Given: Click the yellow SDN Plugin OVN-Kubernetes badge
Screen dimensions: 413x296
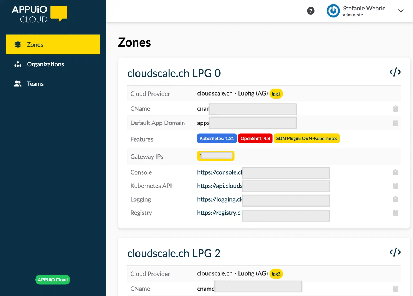Looking at the screenshot, I should (x=306, y=138).
